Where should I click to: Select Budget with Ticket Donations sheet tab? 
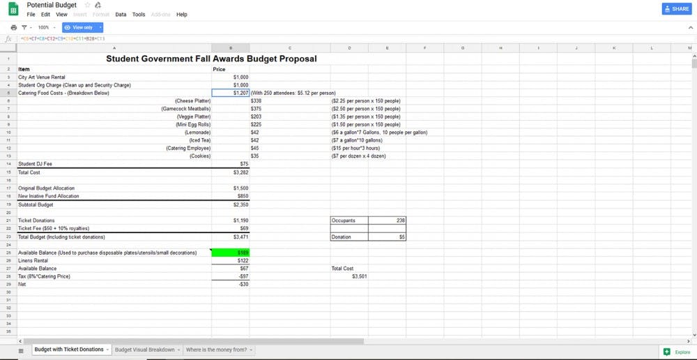pos(69,350)
